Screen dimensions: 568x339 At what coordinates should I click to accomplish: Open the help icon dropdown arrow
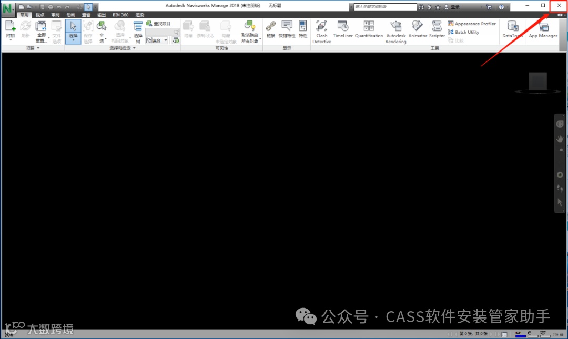tap(507, 7)
